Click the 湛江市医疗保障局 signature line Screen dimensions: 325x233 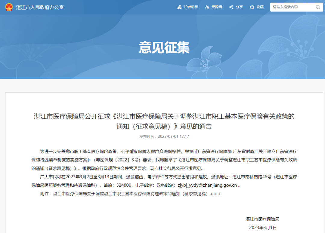coord(262,219)
